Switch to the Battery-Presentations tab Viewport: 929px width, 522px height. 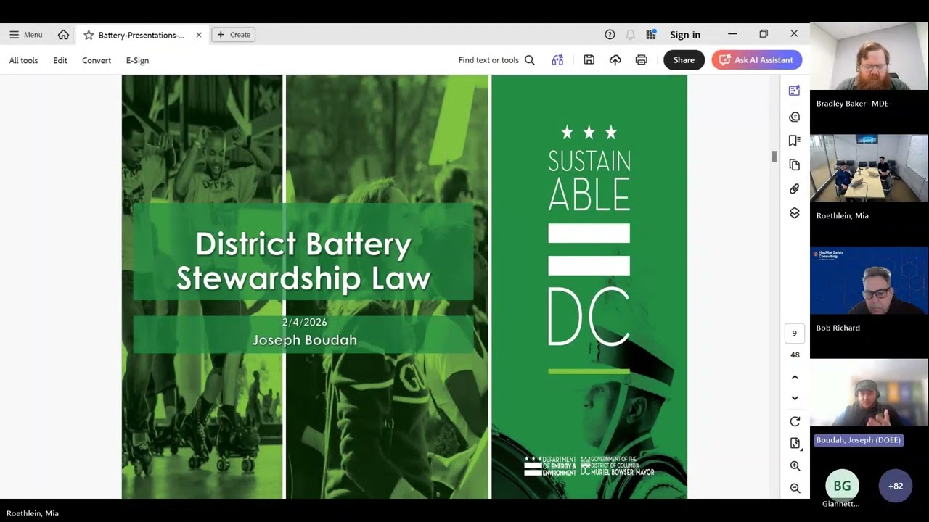tap(141, 35)
